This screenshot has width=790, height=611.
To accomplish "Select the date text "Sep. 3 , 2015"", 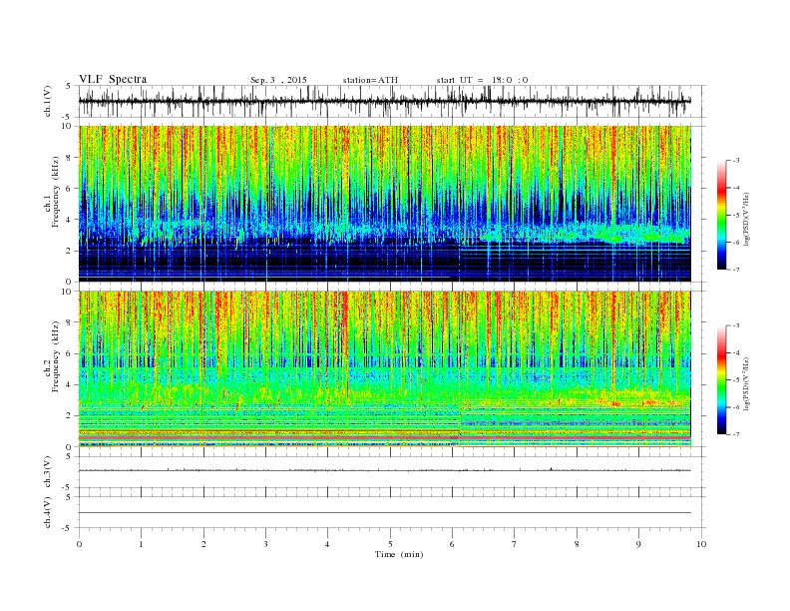I will pos(278,80).
